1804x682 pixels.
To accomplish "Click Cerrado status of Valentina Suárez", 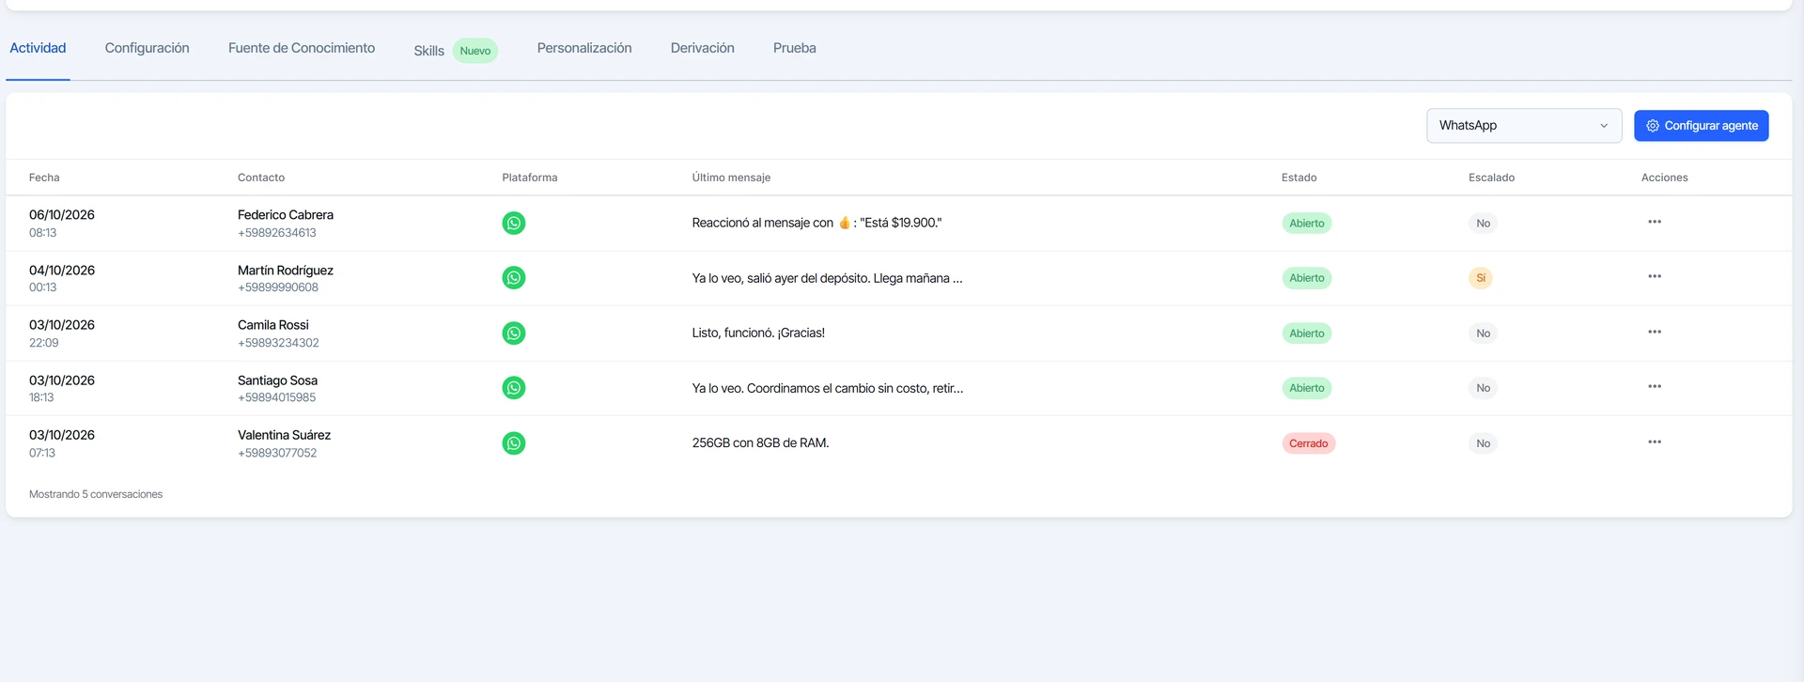I will [1309, 443].
